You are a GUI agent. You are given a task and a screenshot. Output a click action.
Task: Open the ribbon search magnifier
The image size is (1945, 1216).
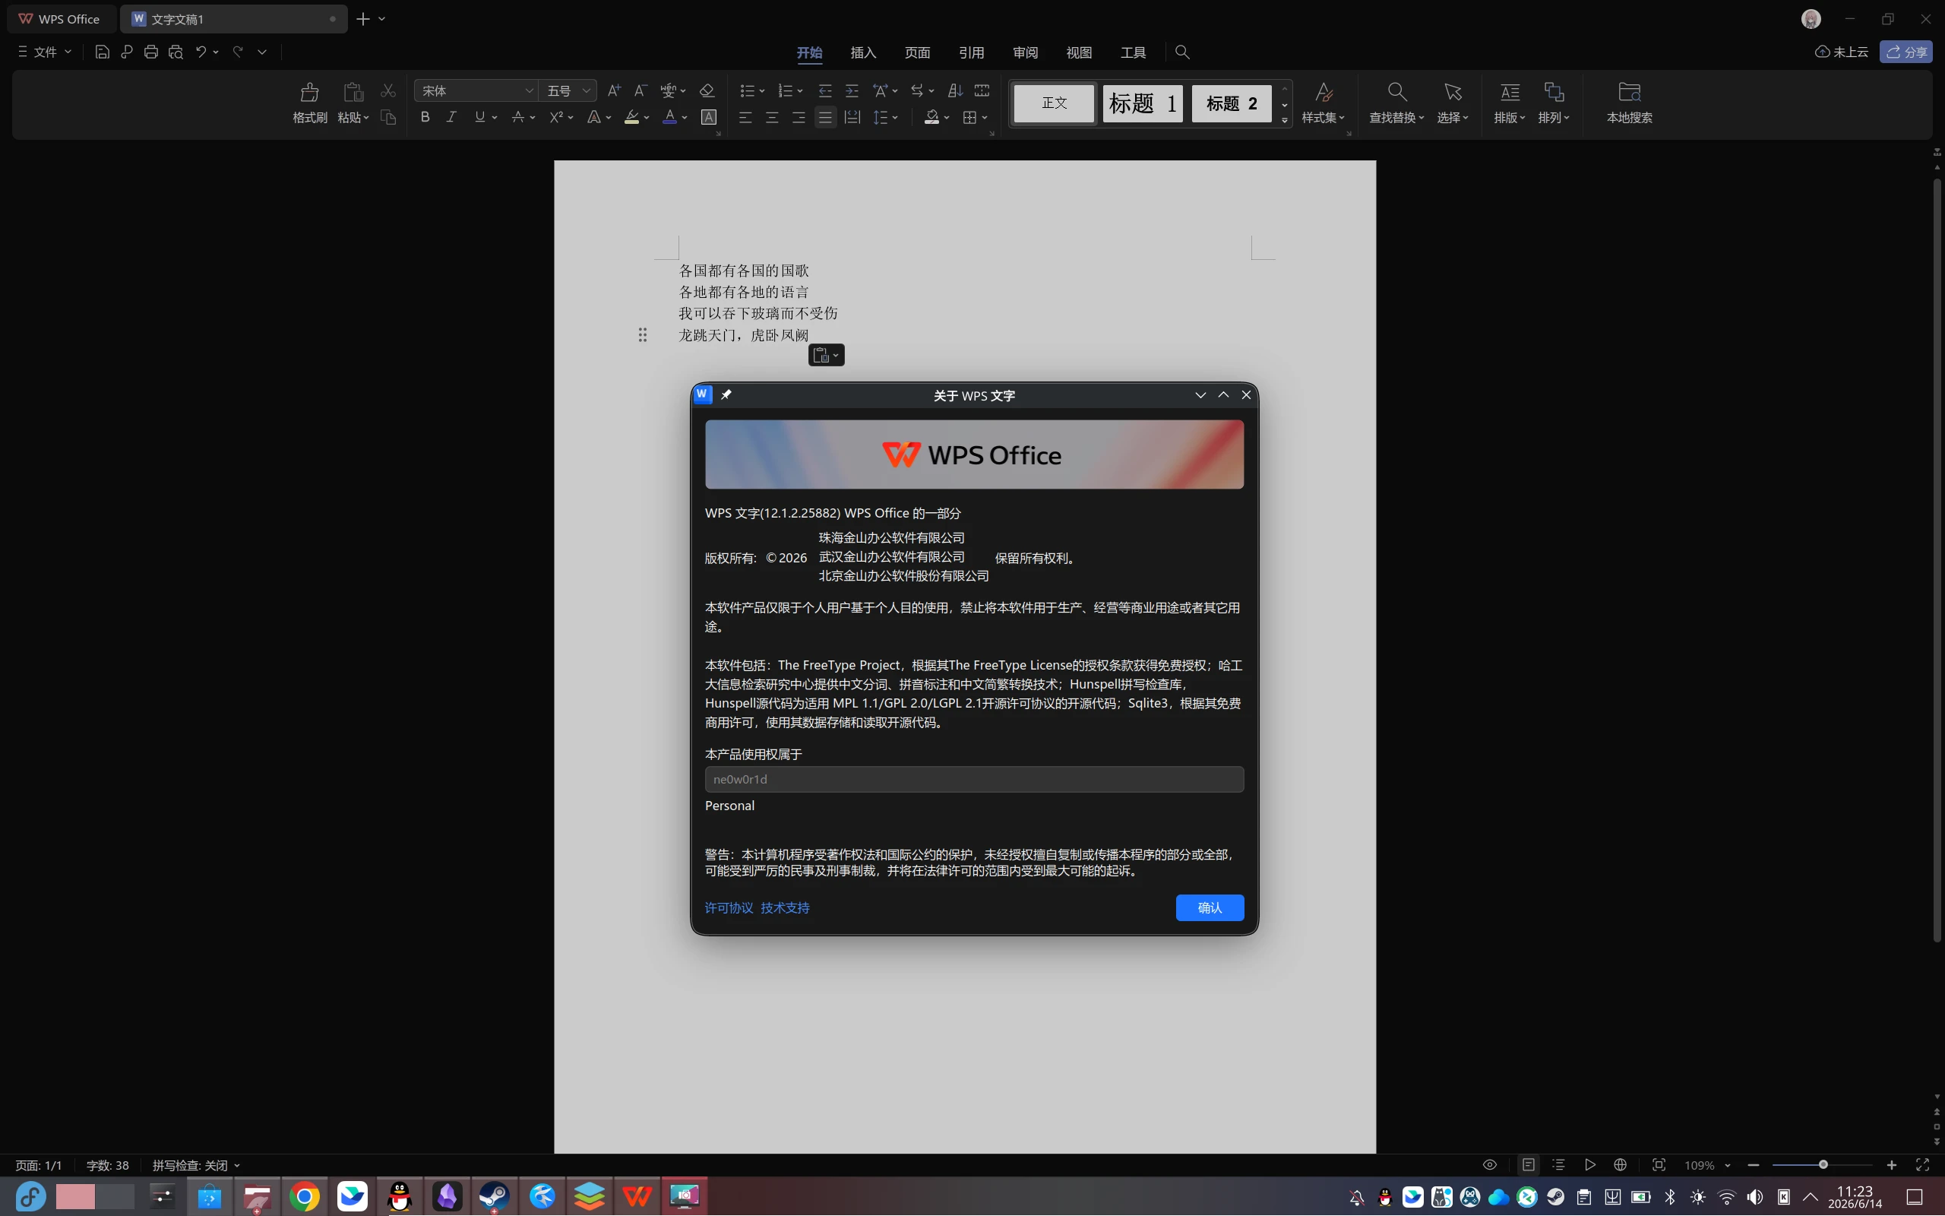1182,52
